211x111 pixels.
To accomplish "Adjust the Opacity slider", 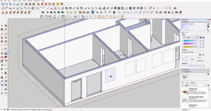I will [190, 66].
